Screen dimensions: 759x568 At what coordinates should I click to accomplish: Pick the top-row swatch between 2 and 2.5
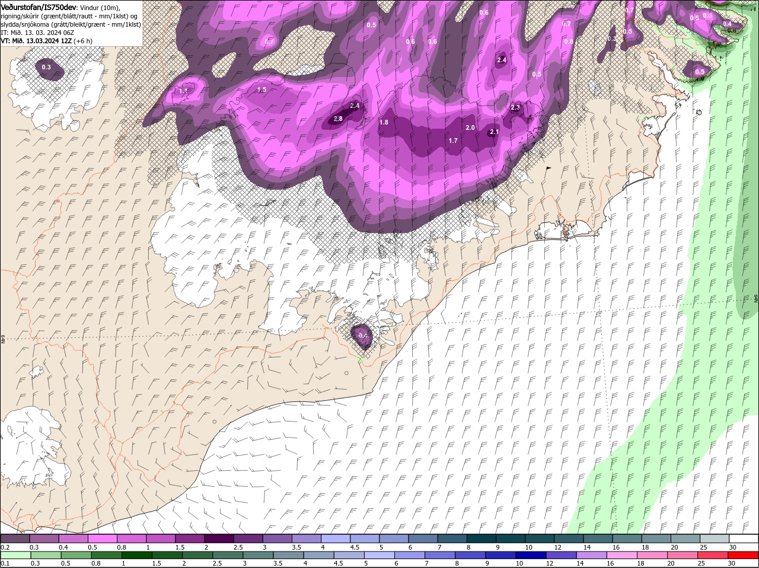tap(219, 538)
